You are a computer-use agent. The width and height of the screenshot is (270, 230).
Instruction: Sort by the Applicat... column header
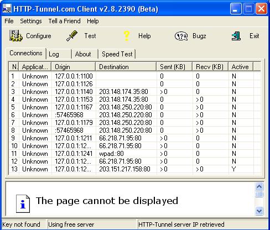click(35, 67)
